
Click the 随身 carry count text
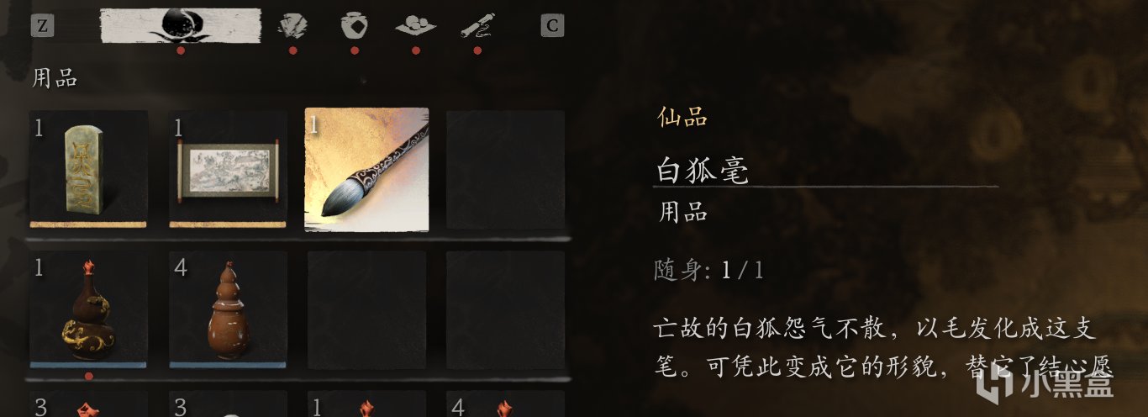click(x=709, y=271)
